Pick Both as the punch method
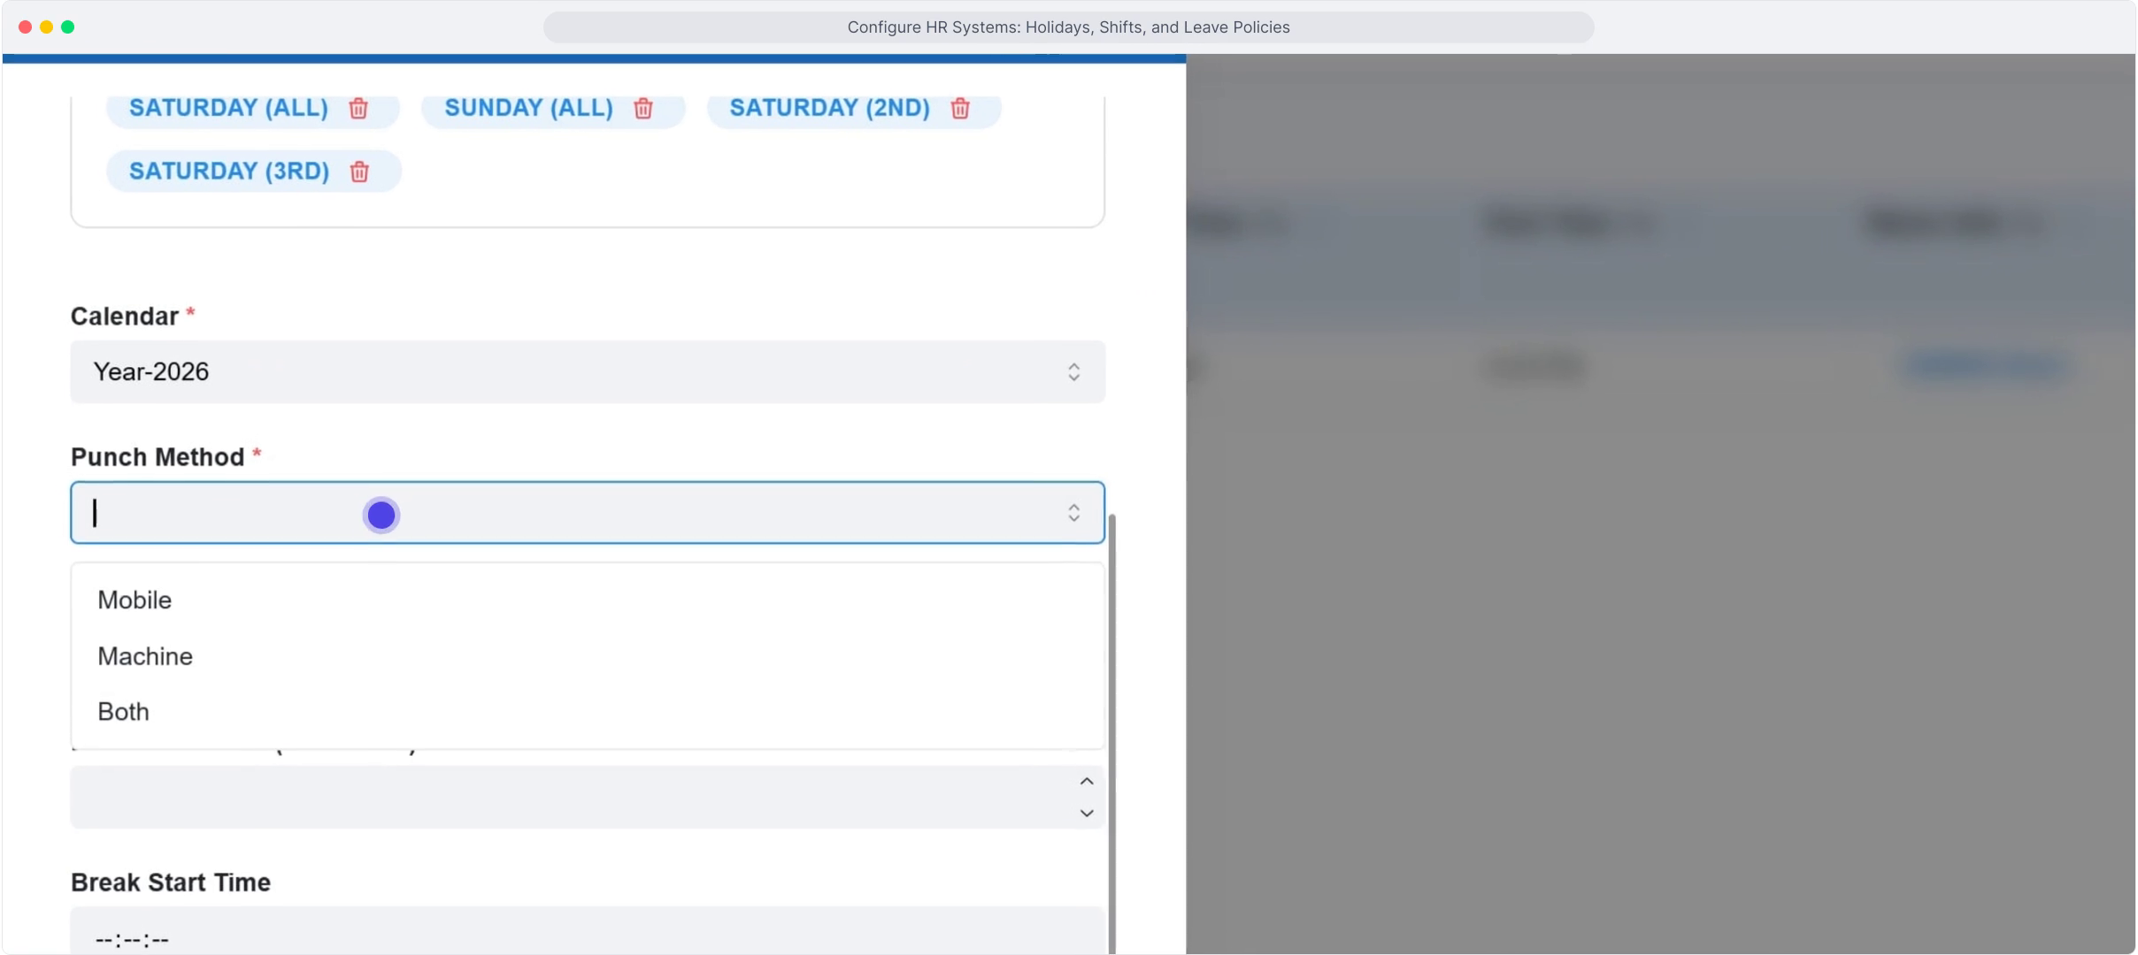 pos(588,712)
